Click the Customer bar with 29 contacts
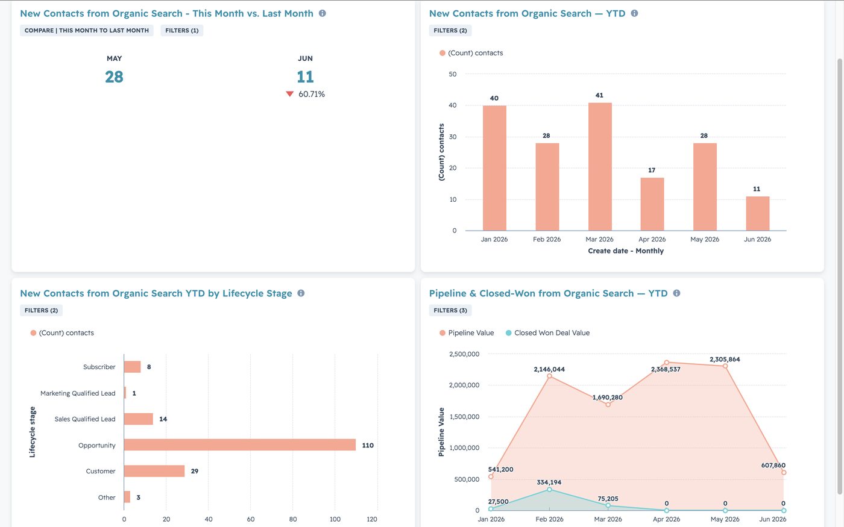The height and width of the screenshot is (527, 844). (154, 471)
